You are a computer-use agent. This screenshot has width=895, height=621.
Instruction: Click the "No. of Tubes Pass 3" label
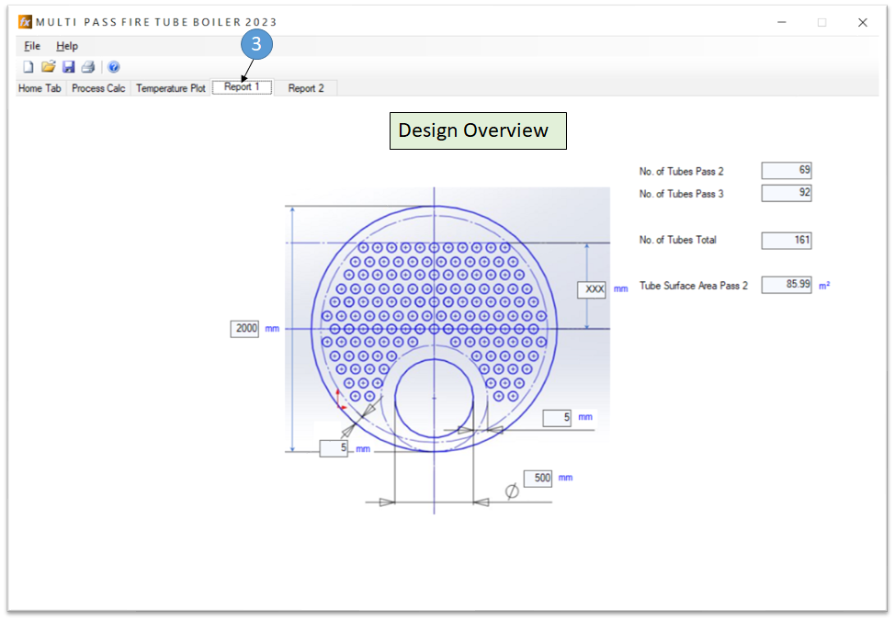(681, 194)
